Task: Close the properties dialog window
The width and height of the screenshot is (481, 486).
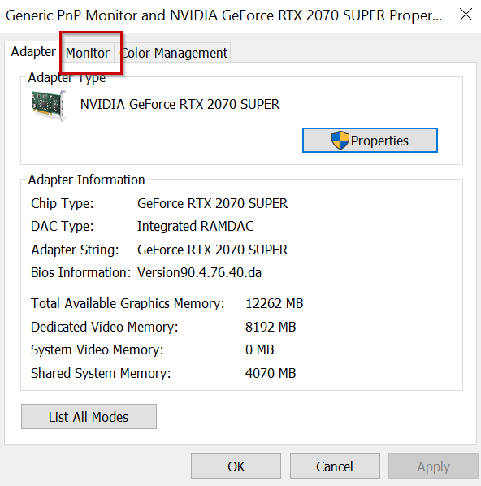Action: pos(466,15)
